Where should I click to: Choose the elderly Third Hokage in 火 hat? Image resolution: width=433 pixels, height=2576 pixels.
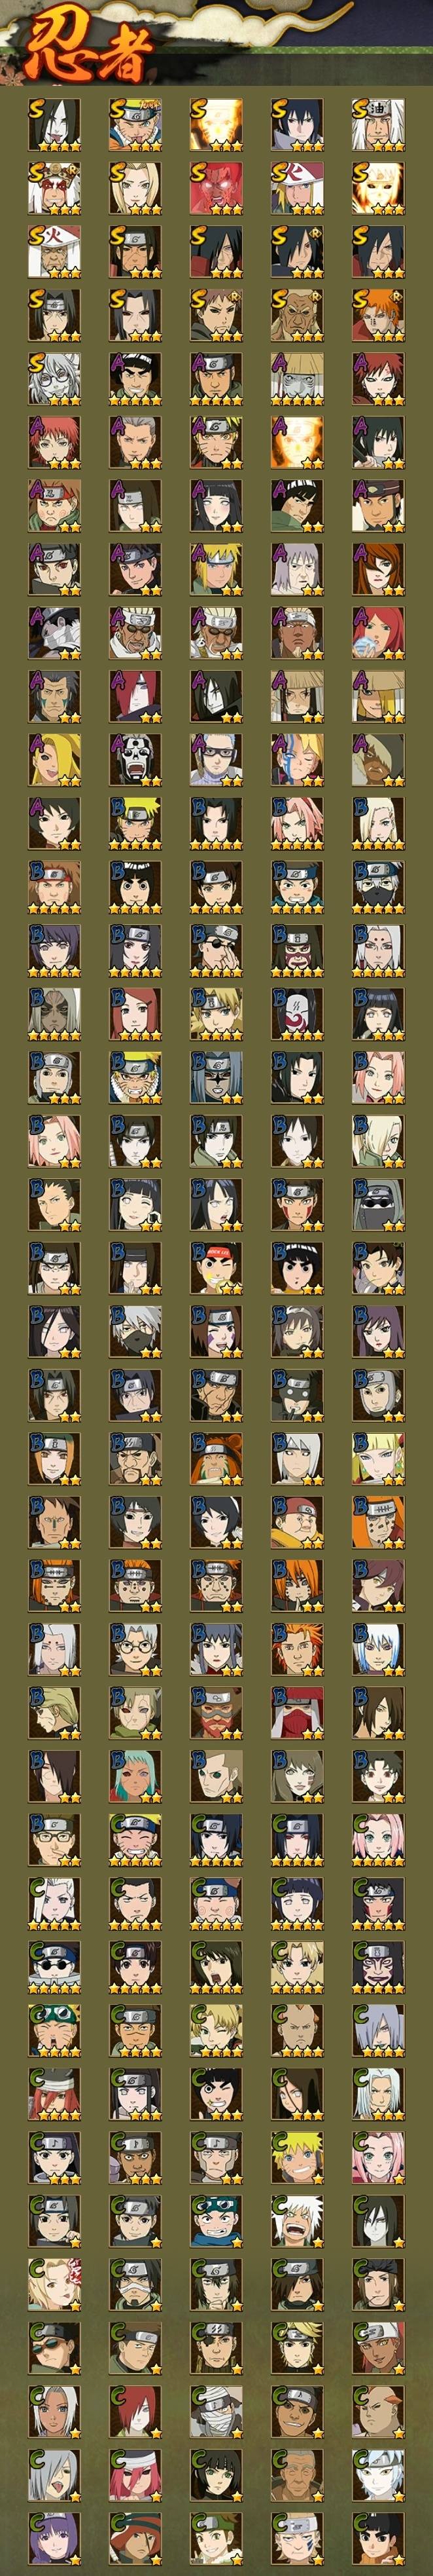[54, 252]
